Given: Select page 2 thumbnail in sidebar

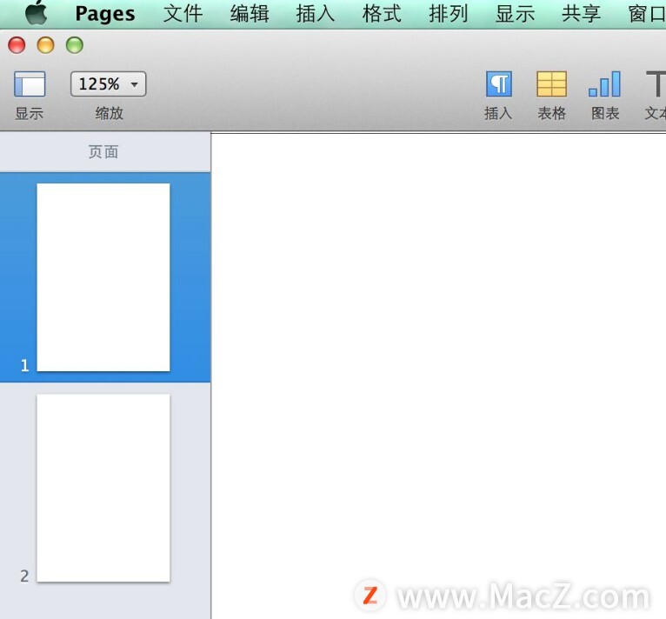Looking at the screenshot, I should pyautogui.click(x=103, y=488).
